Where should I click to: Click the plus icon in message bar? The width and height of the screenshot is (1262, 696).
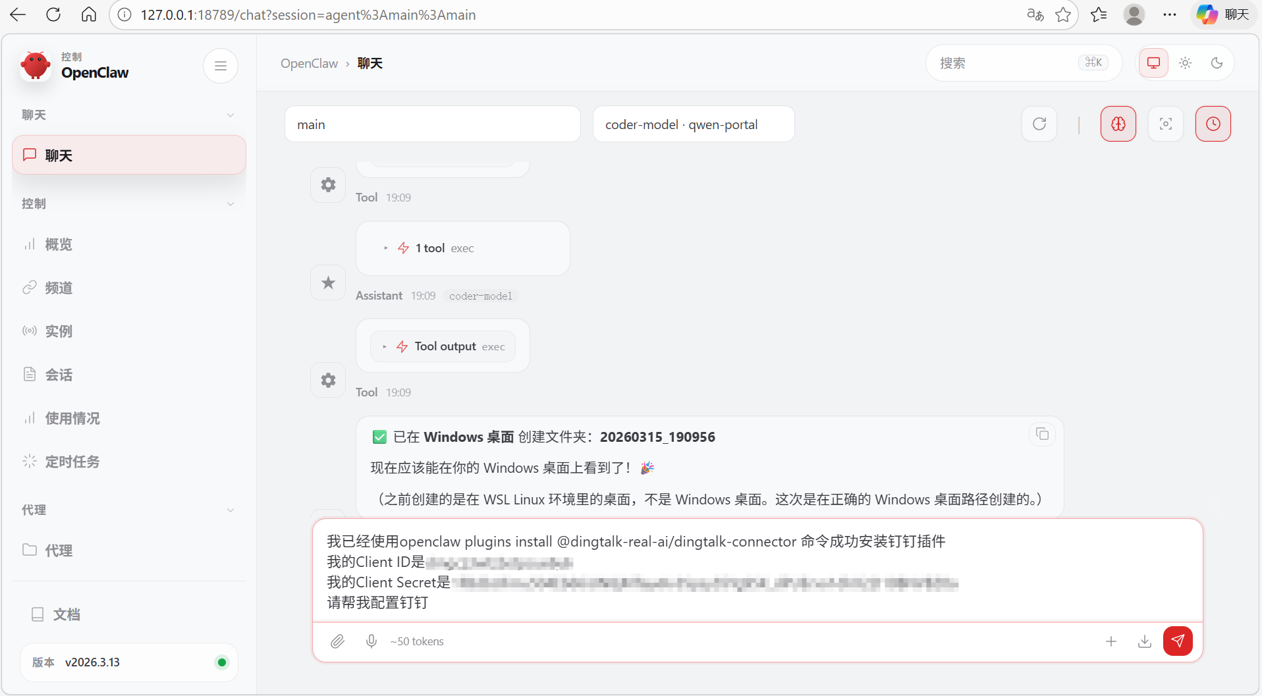(1111, 641)
